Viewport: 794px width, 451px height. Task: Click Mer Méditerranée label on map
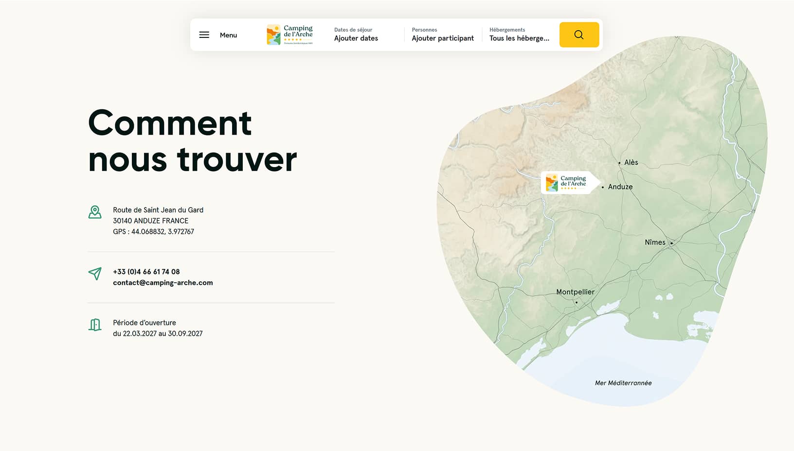click(623, 383)
